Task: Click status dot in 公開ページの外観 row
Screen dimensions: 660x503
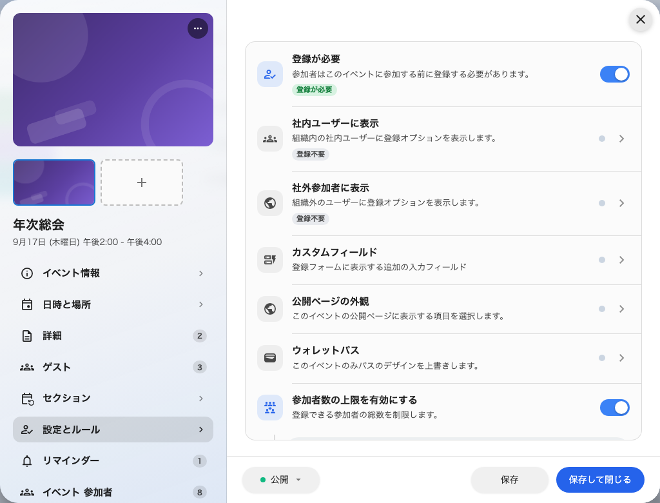Action: point(602,309)
